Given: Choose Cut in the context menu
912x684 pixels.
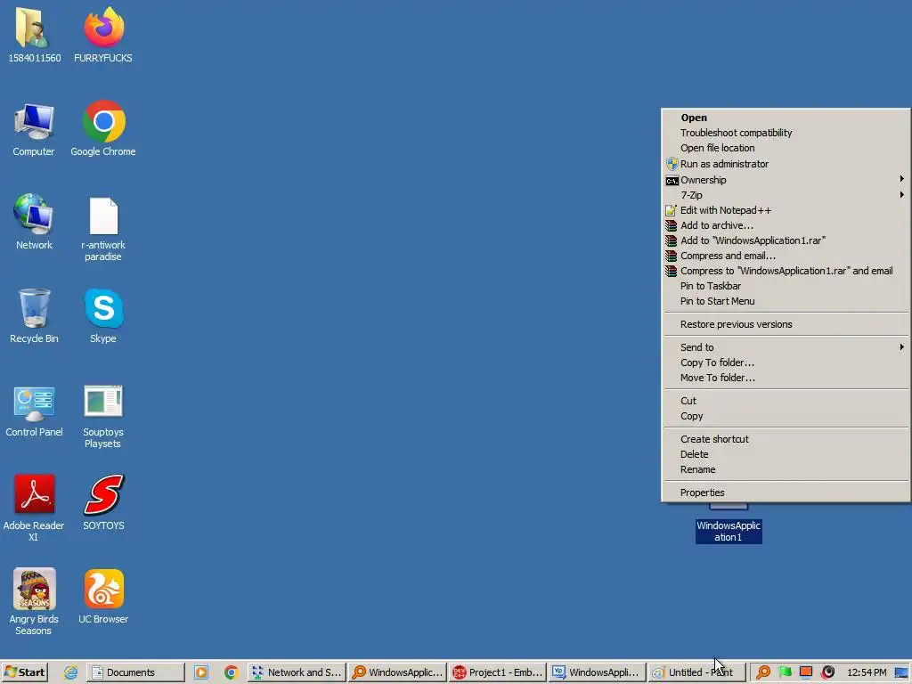Looking at the screenshot, I should pos(786,401).
